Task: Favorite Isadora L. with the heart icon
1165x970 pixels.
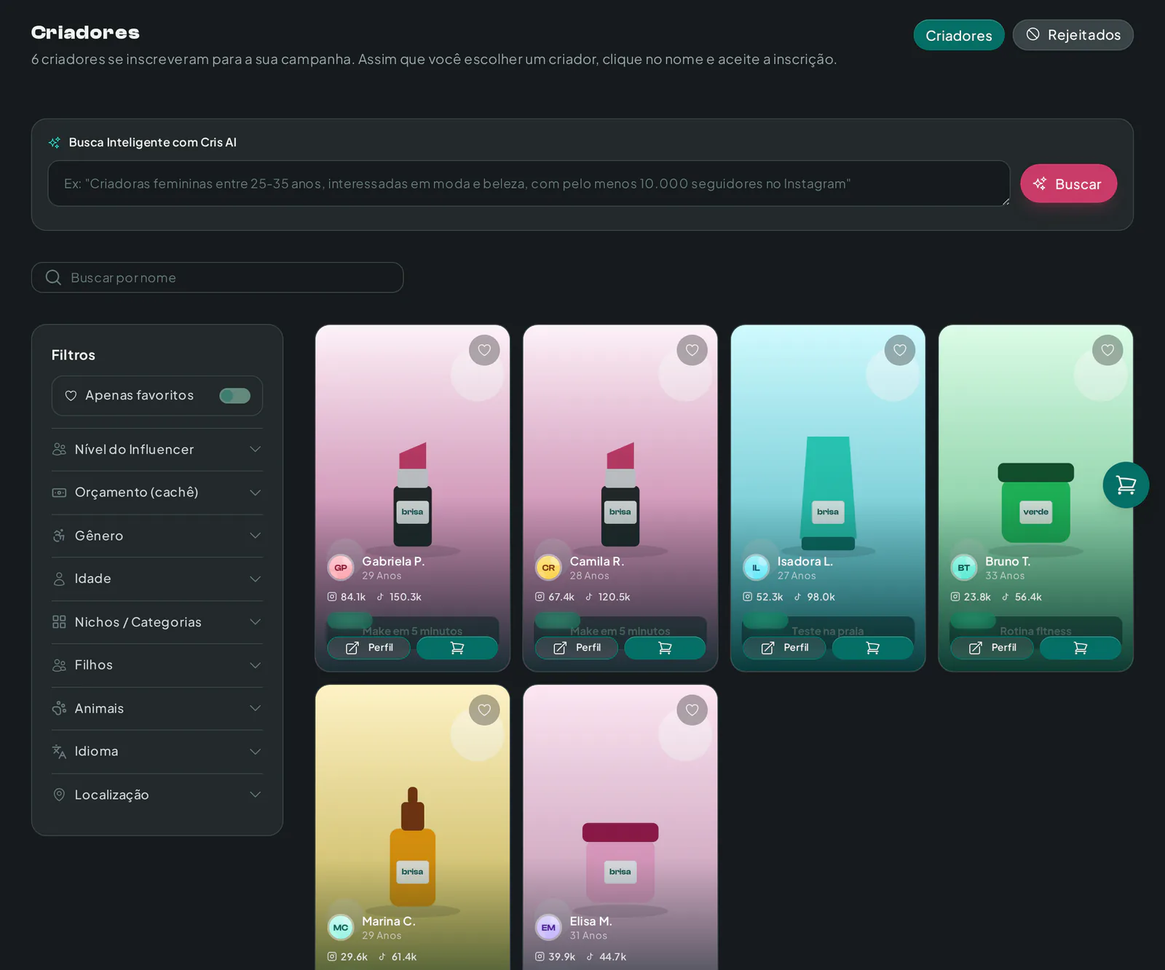Action: pos(900,350)
